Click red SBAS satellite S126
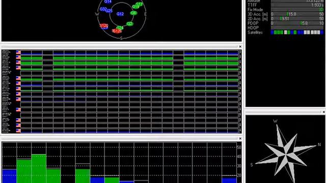The height and width of the screenshot is (183, 326). 117,31
